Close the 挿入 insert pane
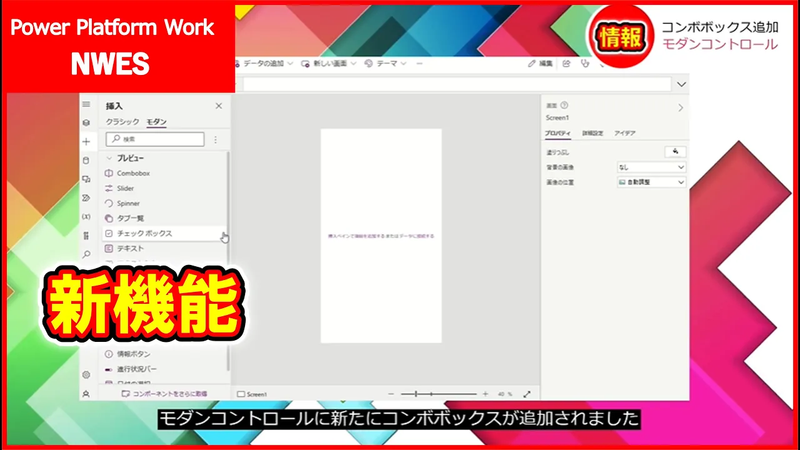The image size is (800, 450). click(x=219, y=106)
